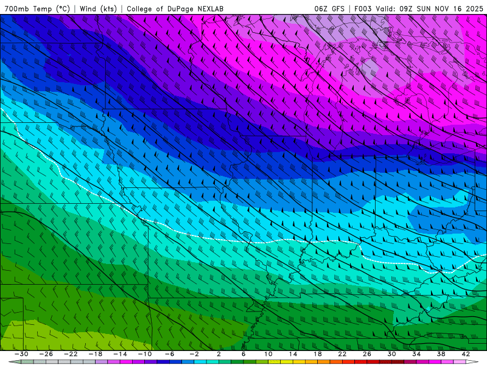This screenshot has height=365, width=487.
Task: Click the '6' color scale label
Action: pos(243,354)
